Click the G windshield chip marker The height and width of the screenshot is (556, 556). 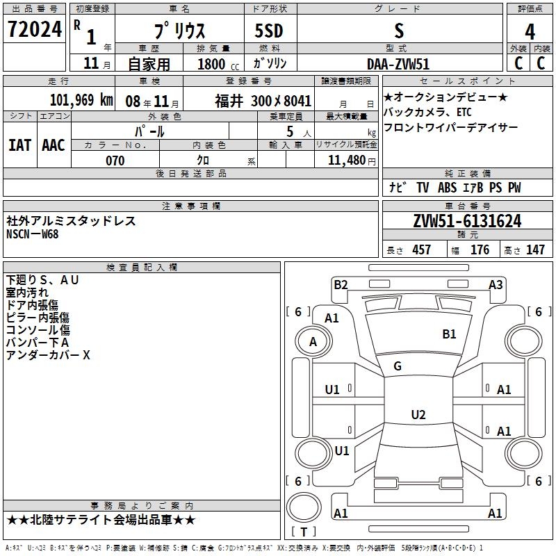click(398, 366)
